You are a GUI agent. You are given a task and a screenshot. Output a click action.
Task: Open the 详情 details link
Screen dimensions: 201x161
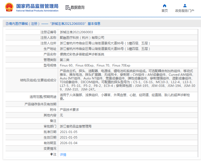coord(63,155)
